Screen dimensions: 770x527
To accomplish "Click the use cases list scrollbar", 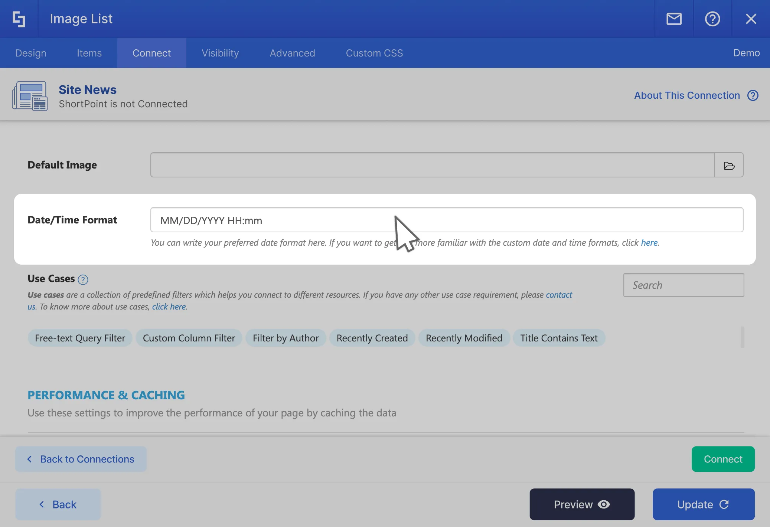I will (742, 337).
